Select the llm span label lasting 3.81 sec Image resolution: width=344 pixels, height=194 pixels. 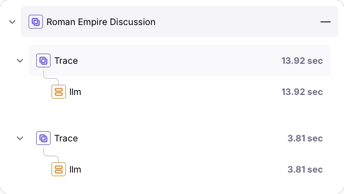click(x=75, y=169)
